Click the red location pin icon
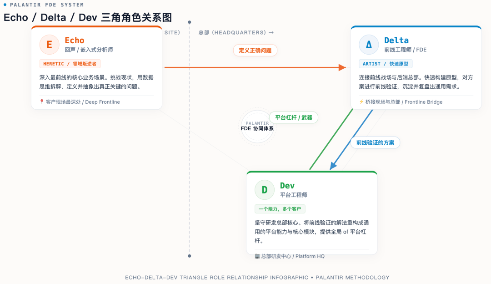Screen dimensions: 491x284 42,101
